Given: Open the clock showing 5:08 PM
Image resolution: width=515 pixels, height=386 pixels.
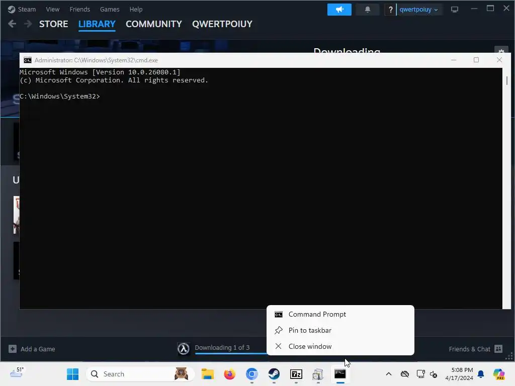Looking at the screenshot, I should tap(459, 374).
